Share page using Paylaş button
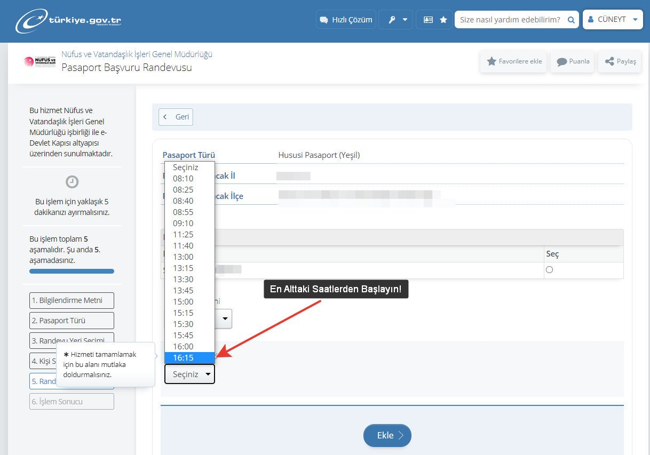Image resolution: width=650 pixels, height=455 pixels. click(x=620, y=61)
